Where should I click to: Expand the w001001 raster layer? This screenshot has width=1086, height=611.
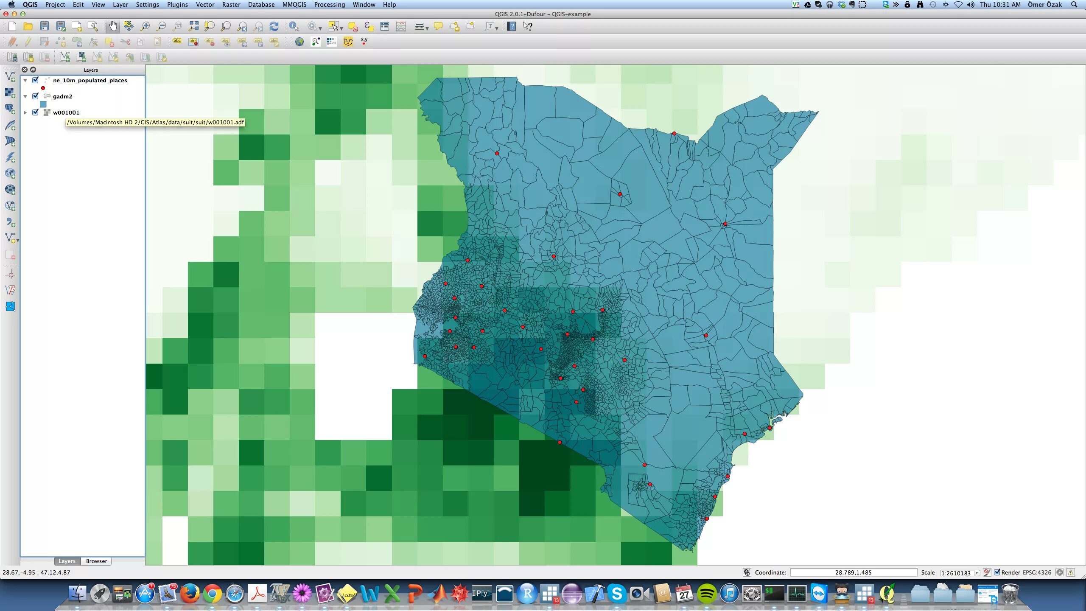(x=25, y=112)
